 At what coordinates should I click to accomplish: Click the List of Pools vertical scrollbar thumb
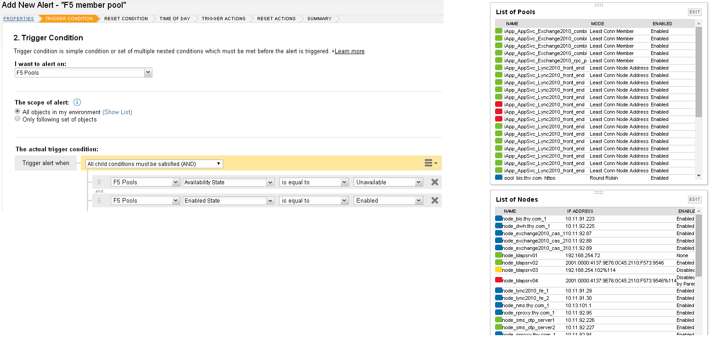point(699,72)
